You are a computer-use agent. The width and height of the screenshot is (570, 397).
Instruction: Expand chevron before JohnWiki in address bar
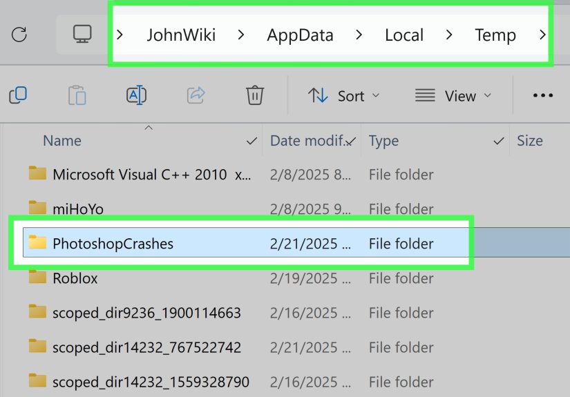click(x=120, y=35)
